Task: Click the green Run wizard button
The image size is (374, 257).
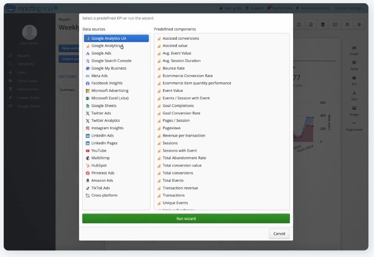Action: coord(186,219)
